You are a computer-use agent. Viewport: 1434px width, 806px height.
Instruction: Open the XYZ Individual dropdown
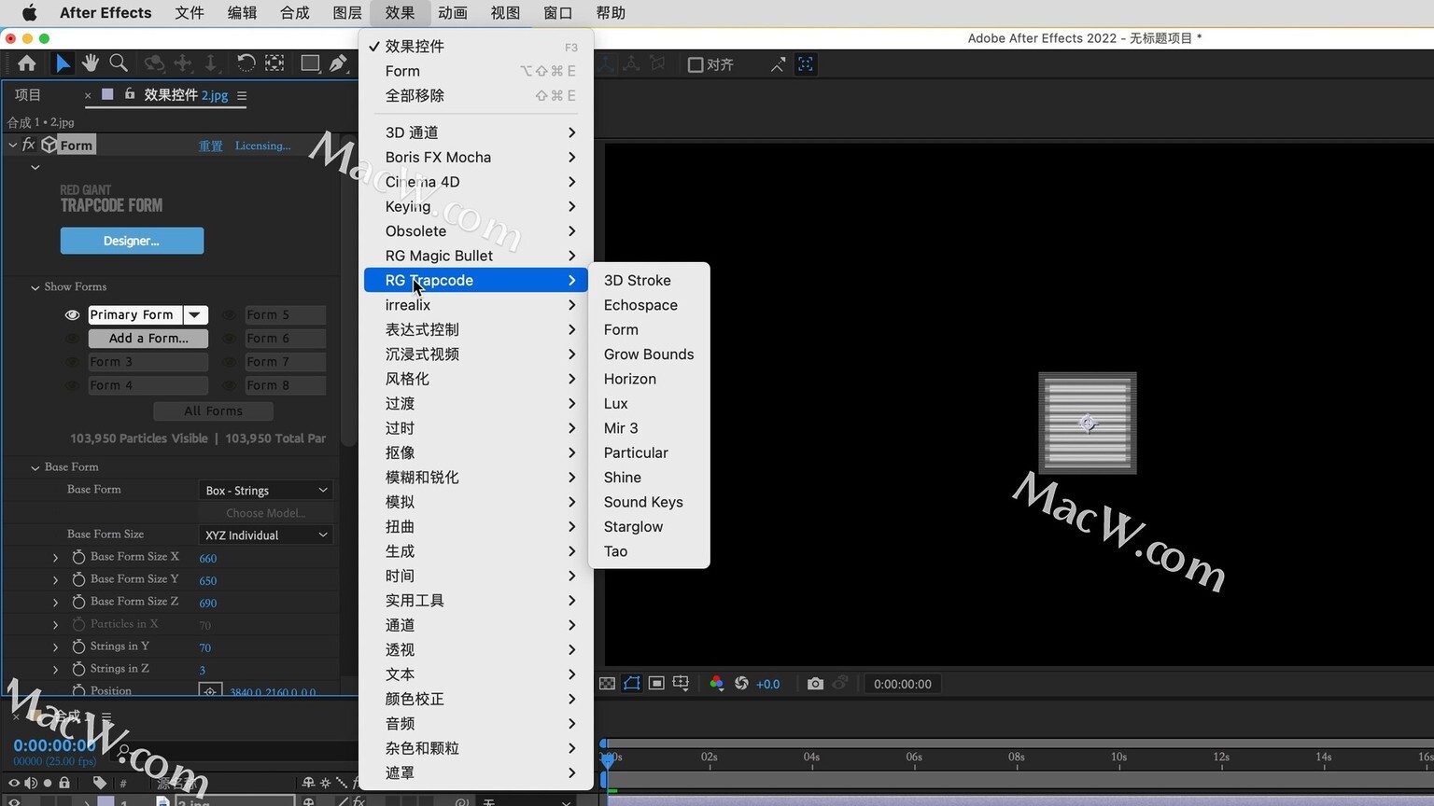tap(266, 535)
